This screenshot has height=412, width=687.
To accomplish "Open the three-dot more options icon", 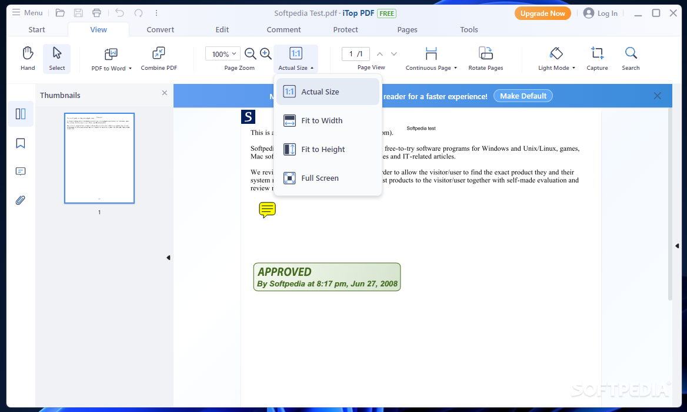I will coord(156,13).
